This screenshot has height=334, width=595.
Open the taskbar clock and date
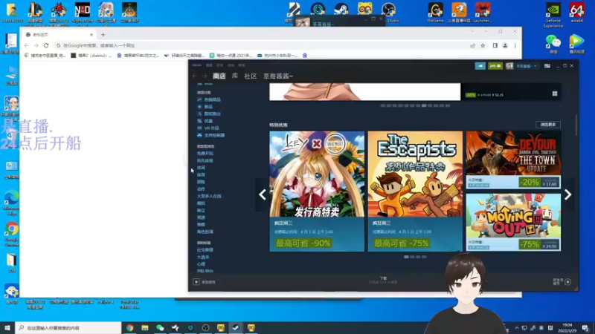click(x=567, y=327)
